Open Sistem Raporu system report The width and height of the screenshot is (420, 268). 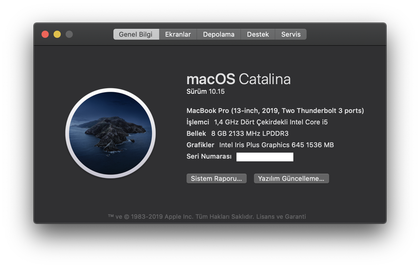216,178
